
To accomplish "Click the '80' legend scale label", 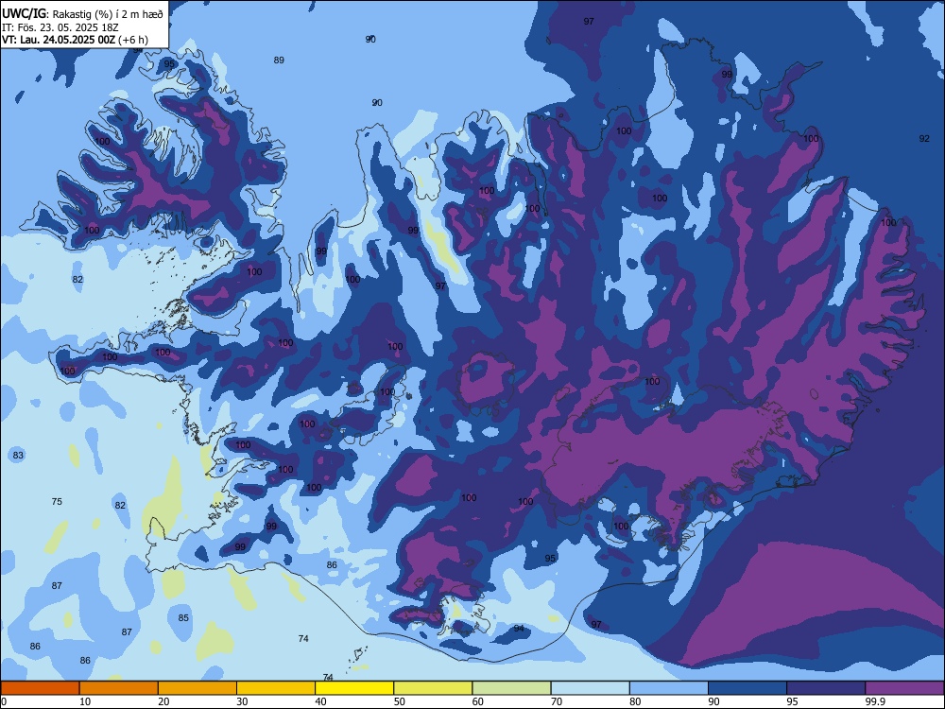I will (635, 701).
